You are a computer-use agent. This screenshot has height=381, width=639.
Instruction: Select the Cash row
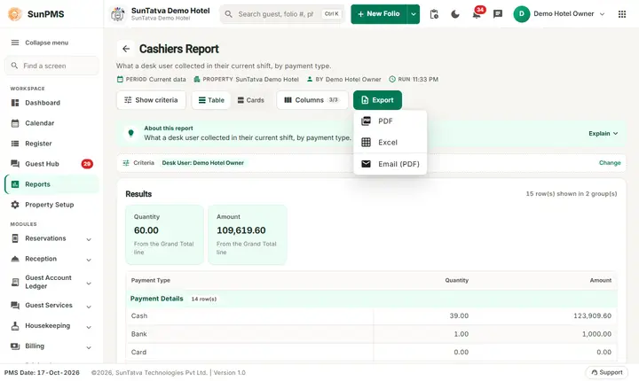(x=371, y=315)
